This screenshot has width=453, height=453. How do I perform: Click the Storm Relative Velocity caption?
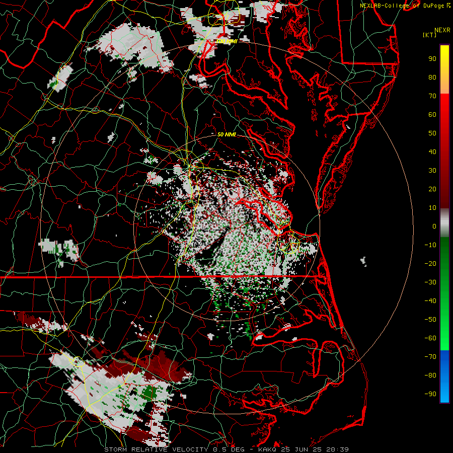pos(158,449)
